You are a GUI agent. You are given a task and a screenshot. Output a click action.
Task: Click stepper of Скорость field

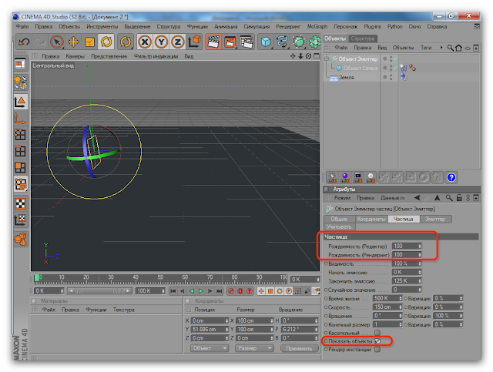pos(401,307)
